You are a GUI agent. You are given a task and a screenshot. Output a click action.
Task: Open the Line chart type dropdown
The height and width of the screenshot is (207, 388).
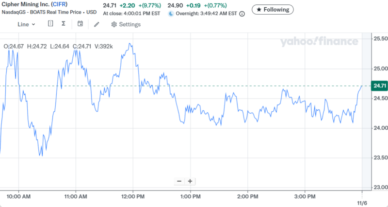tap(26, 24)
